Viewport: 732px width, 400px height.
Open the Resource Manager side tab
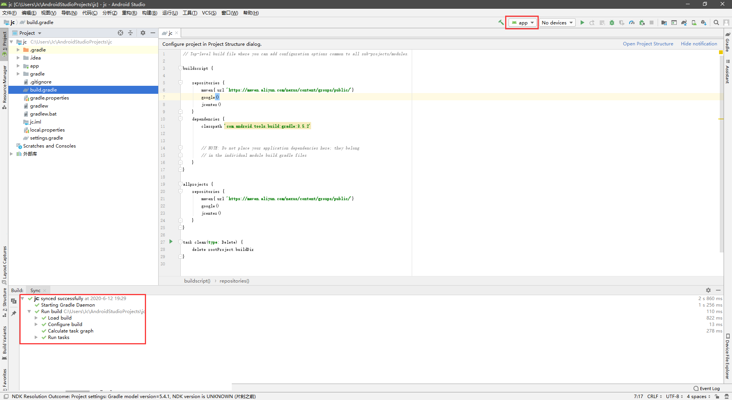(x=5, y=87)
